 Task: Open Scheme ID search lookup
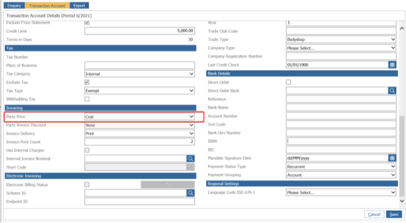(x=191, y=193)
